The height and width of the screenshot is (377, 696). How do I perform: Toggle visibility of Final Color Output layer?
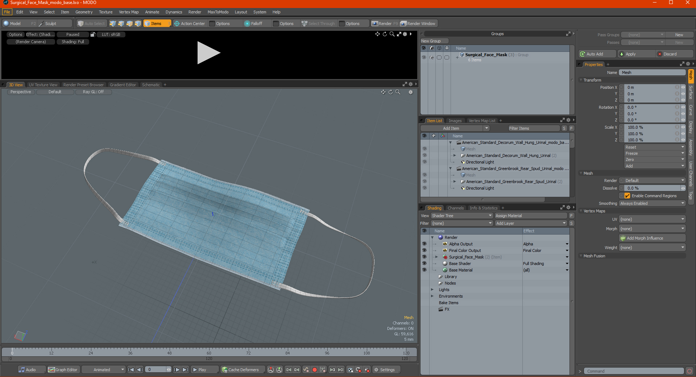[x=424, y=250]
